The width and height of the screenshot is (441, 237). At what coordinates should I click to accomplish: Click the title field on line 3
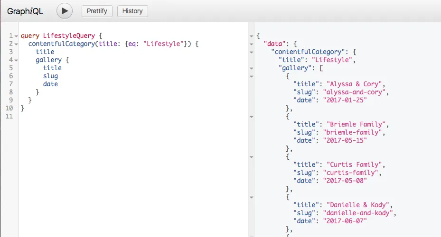coord(45,52)
